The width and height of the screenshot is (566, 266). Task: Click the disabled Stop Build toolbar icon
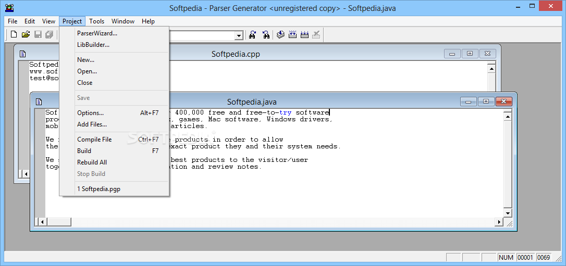click(316, 34)
